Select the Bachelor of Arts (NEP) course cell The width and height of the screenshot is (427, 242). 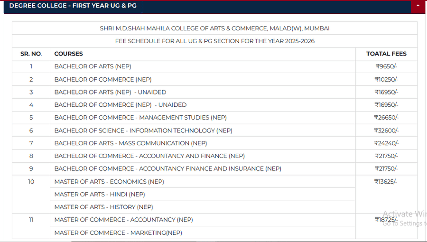tap(93, 66)
